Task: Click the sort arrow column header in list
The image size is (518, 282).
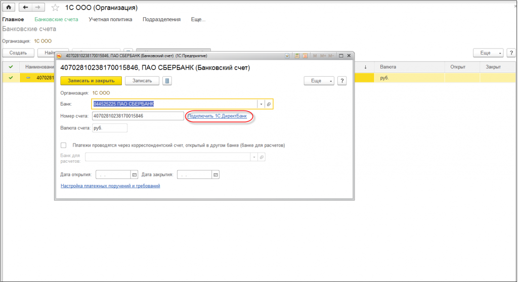Action: point(365,67)
